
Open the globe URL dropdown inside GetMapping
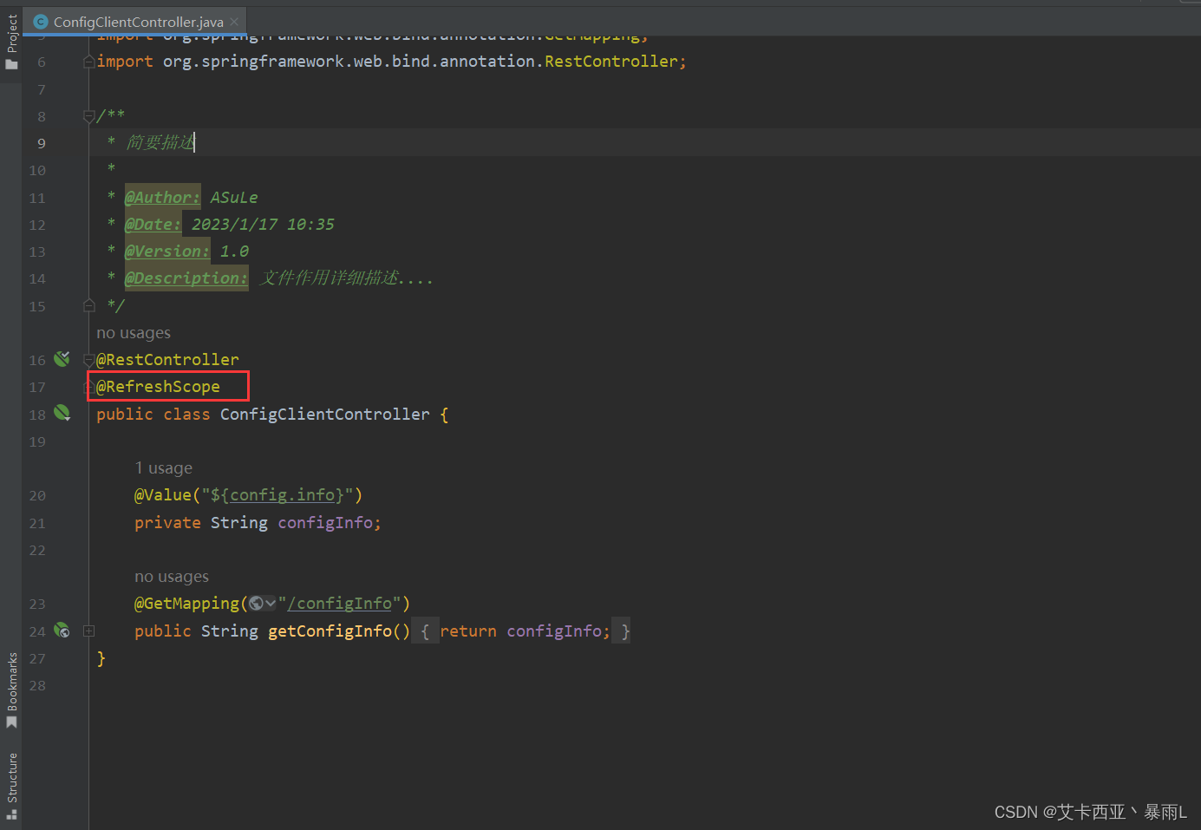262,604
